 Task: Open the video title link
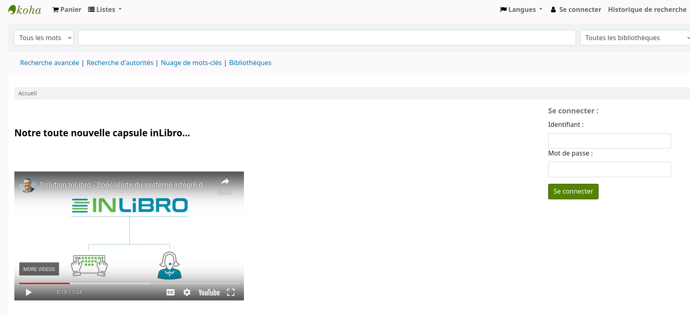[123, 185]
